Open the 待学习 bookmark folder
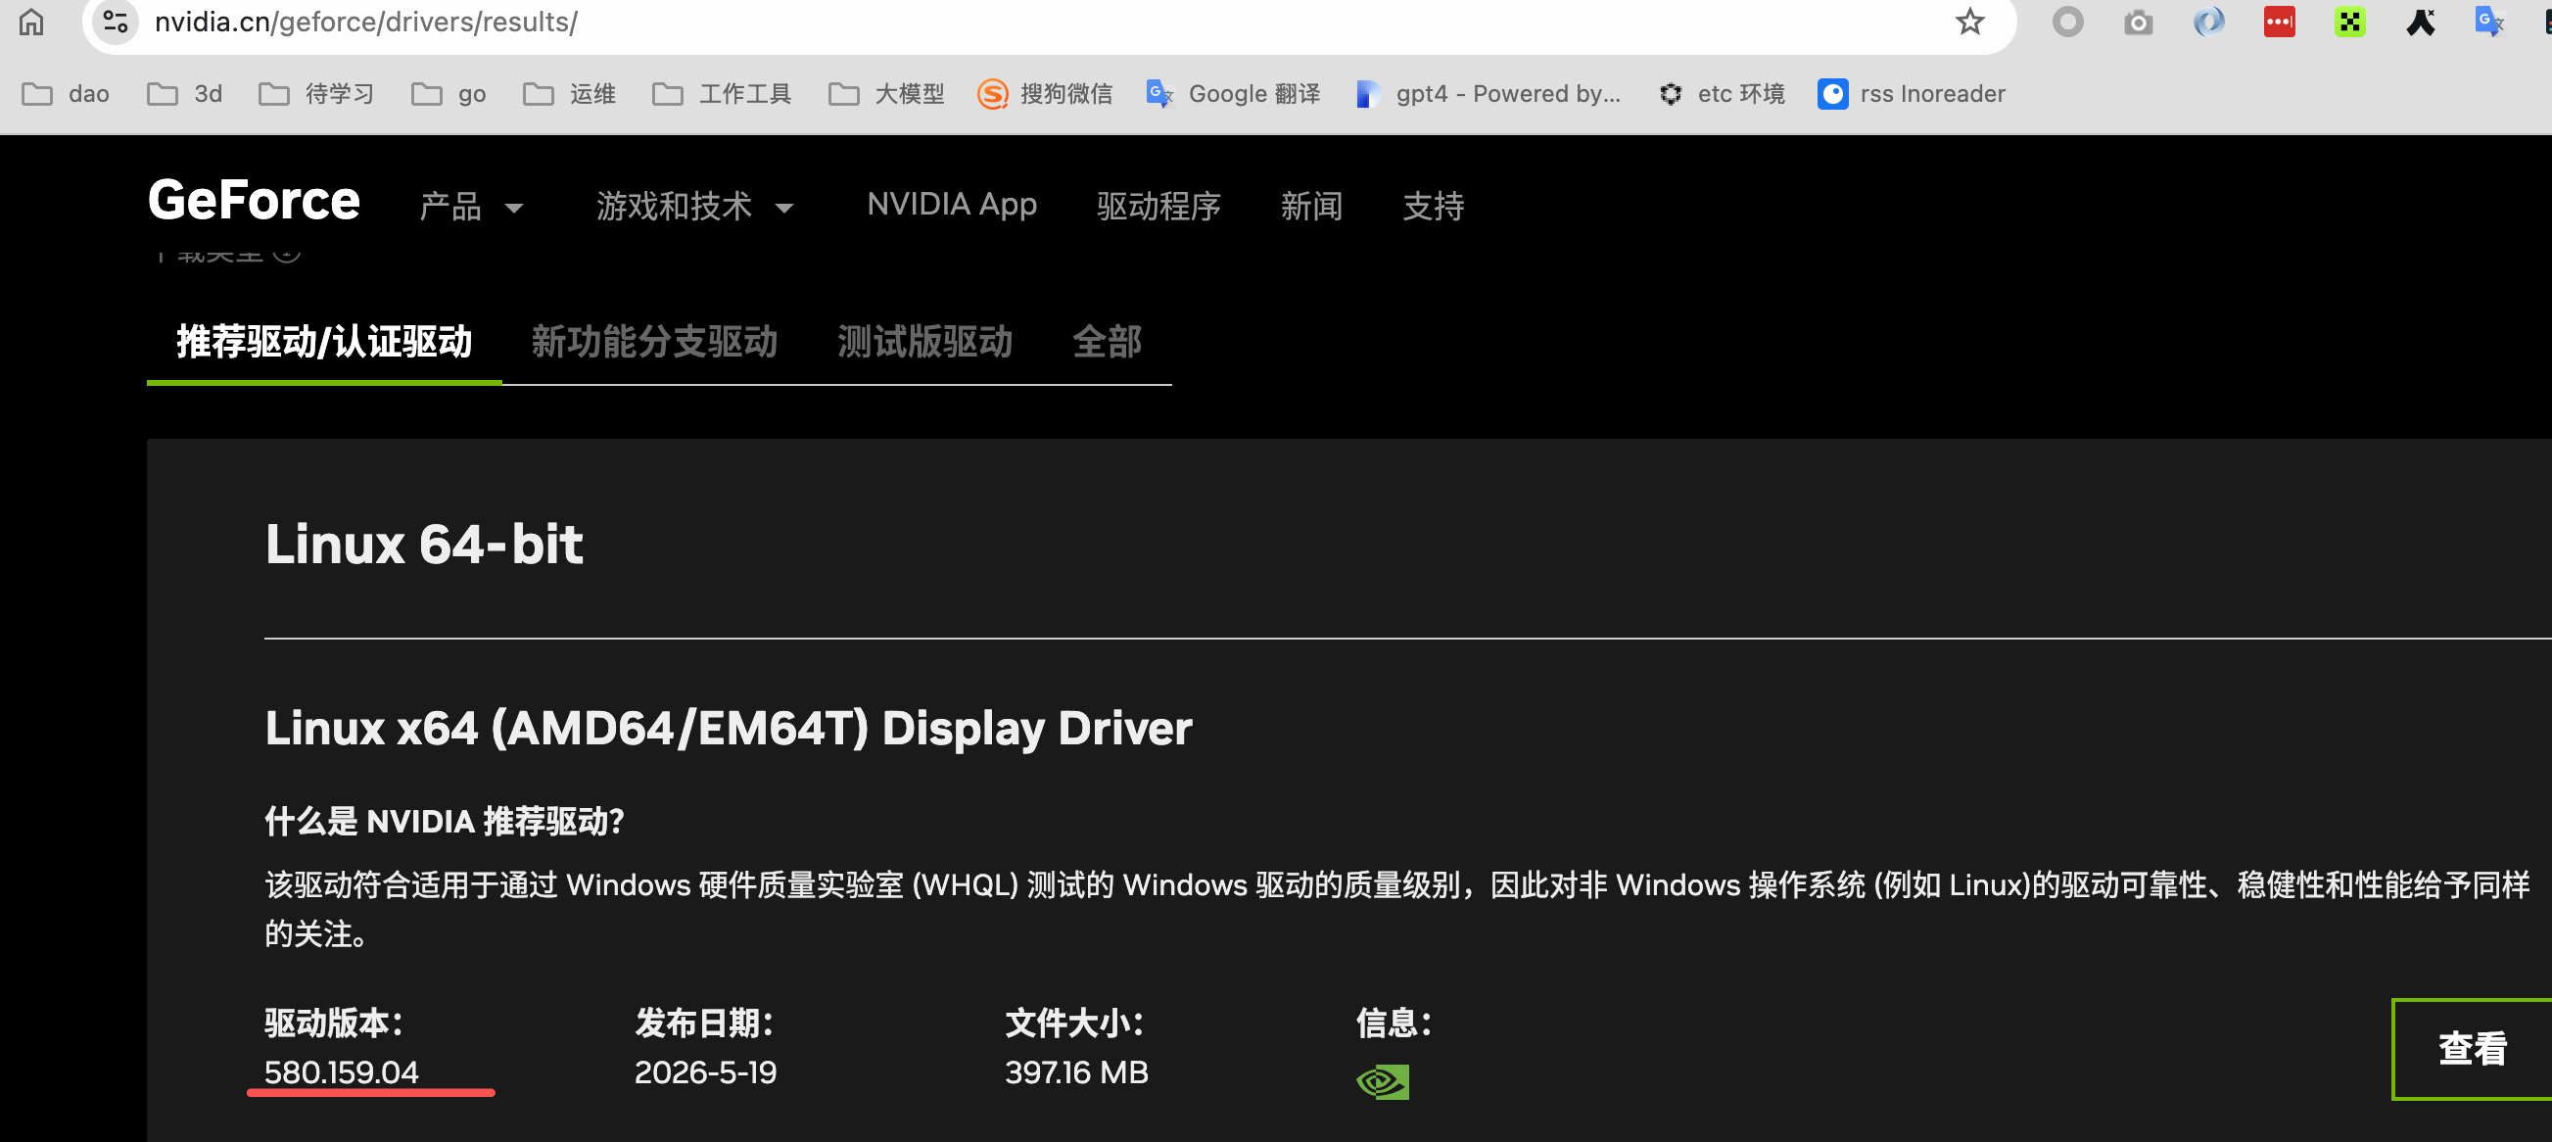2552x1142 pixels. pyautogui.click(x=316, y=94)
